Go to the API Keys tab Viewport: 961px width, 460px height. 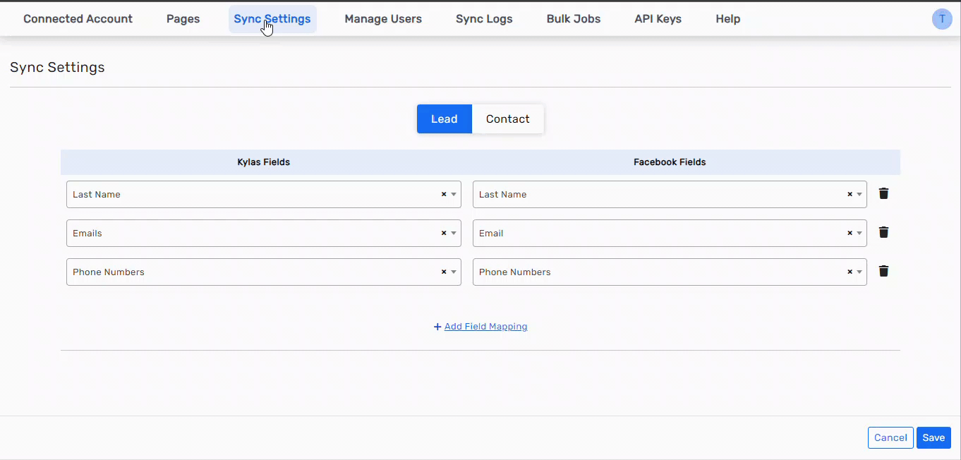click(x=658, y=19)
